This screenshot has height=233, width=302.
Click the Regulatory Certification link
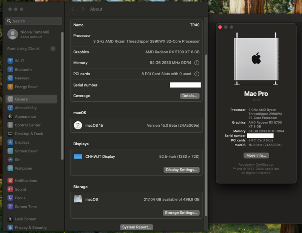(x=256, y=165)
